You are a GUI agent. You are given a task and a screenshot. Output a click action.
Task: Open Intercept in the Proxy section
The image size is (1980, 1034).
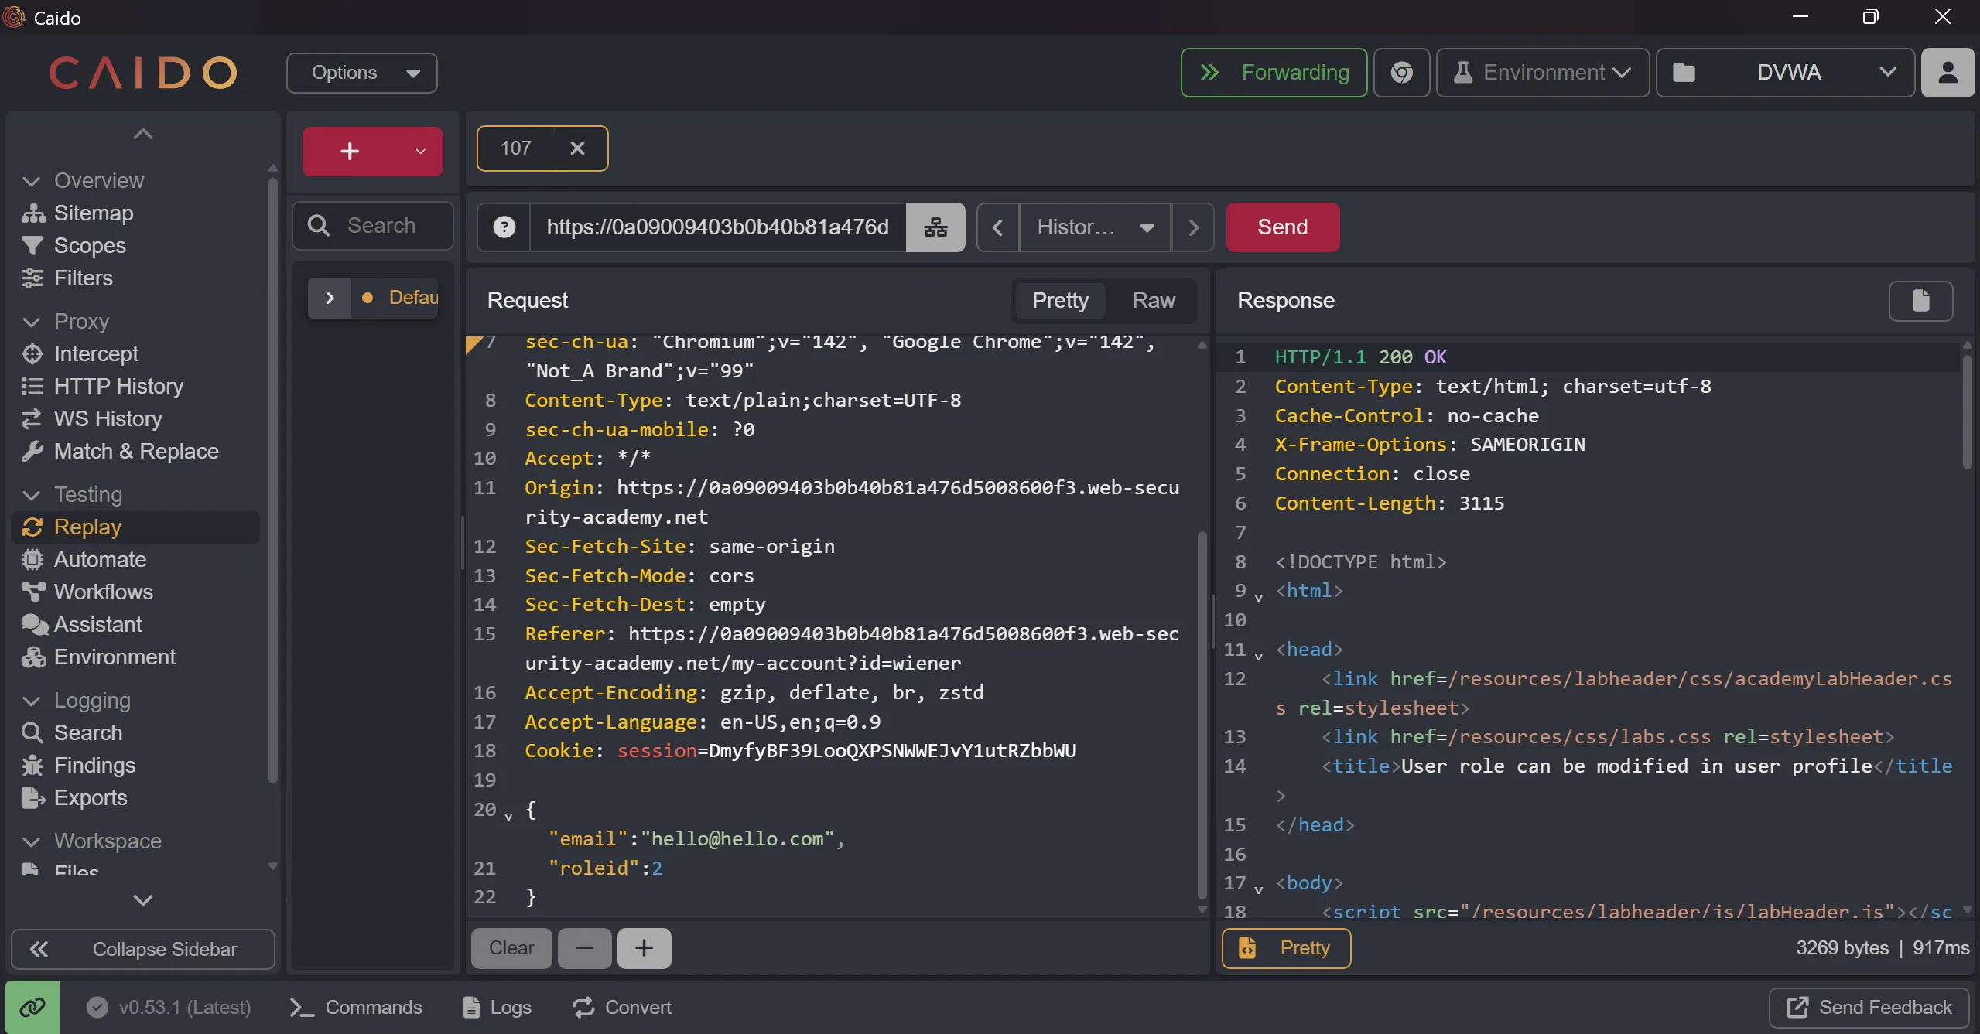tap(96, 353)
